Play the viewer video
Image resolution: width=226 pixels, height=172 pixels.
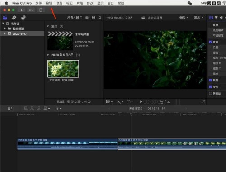click(x=141, y=102)
